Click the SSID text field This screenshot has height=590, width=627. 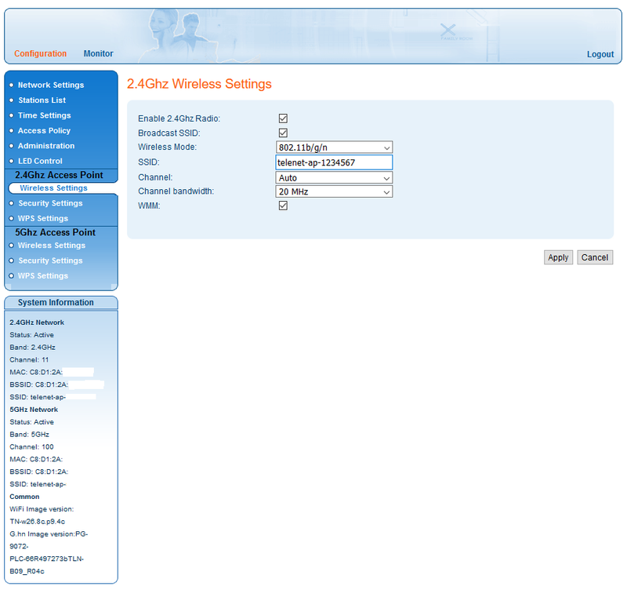tap(334, 162)
